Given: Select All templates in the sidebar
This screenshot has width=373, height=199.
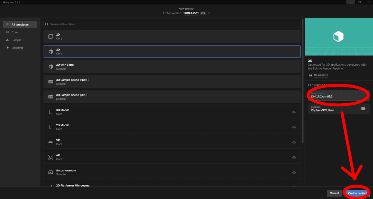Looking at the screenshot, I should coord(20,24).
